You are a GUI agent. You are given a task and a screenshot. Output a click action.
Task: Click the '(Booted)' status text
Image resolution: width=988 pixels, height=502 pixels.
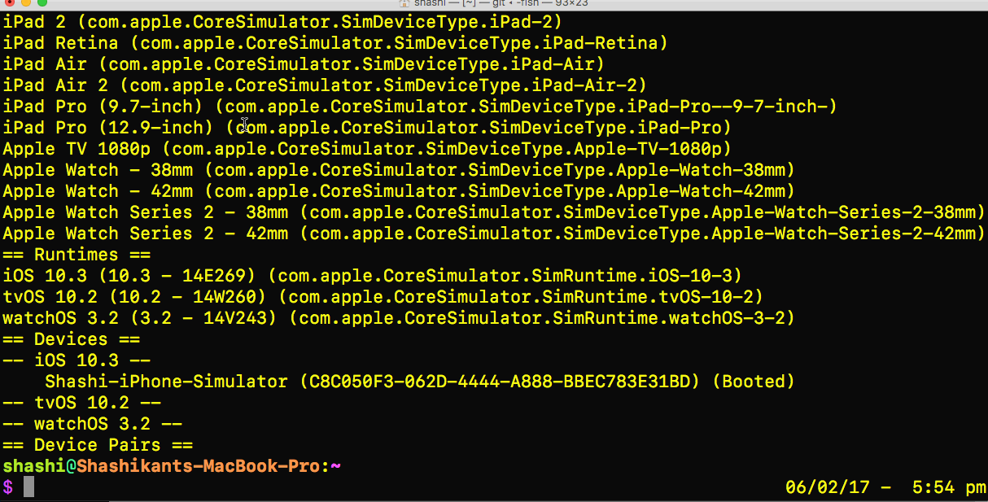(753, 382)
